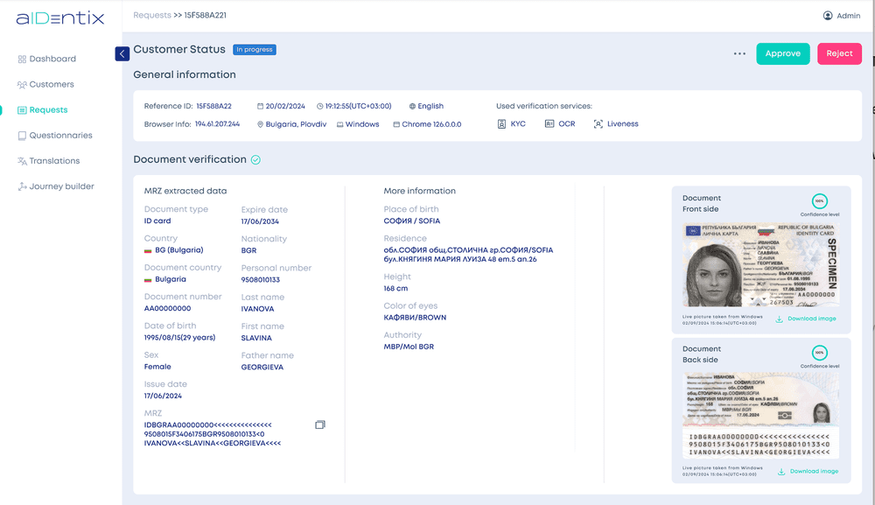Open Questionnaires from the sidebar
Image resolution: width=875 pixels, height=505 pixels.
pos(60,136)
